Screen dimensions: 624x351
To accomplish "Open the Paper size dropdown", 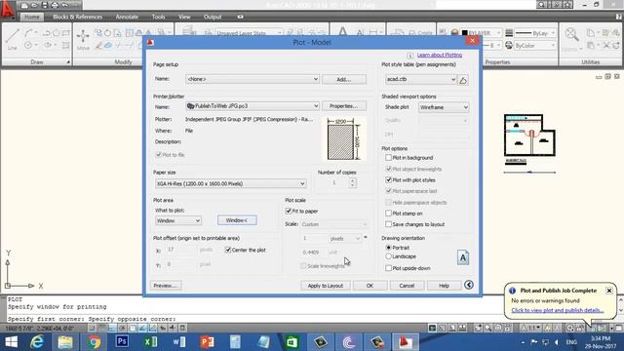I will [230, 183].
